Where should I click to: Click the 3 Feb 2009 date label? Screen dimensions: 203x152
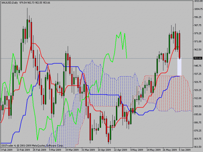[x=6, y=150]
